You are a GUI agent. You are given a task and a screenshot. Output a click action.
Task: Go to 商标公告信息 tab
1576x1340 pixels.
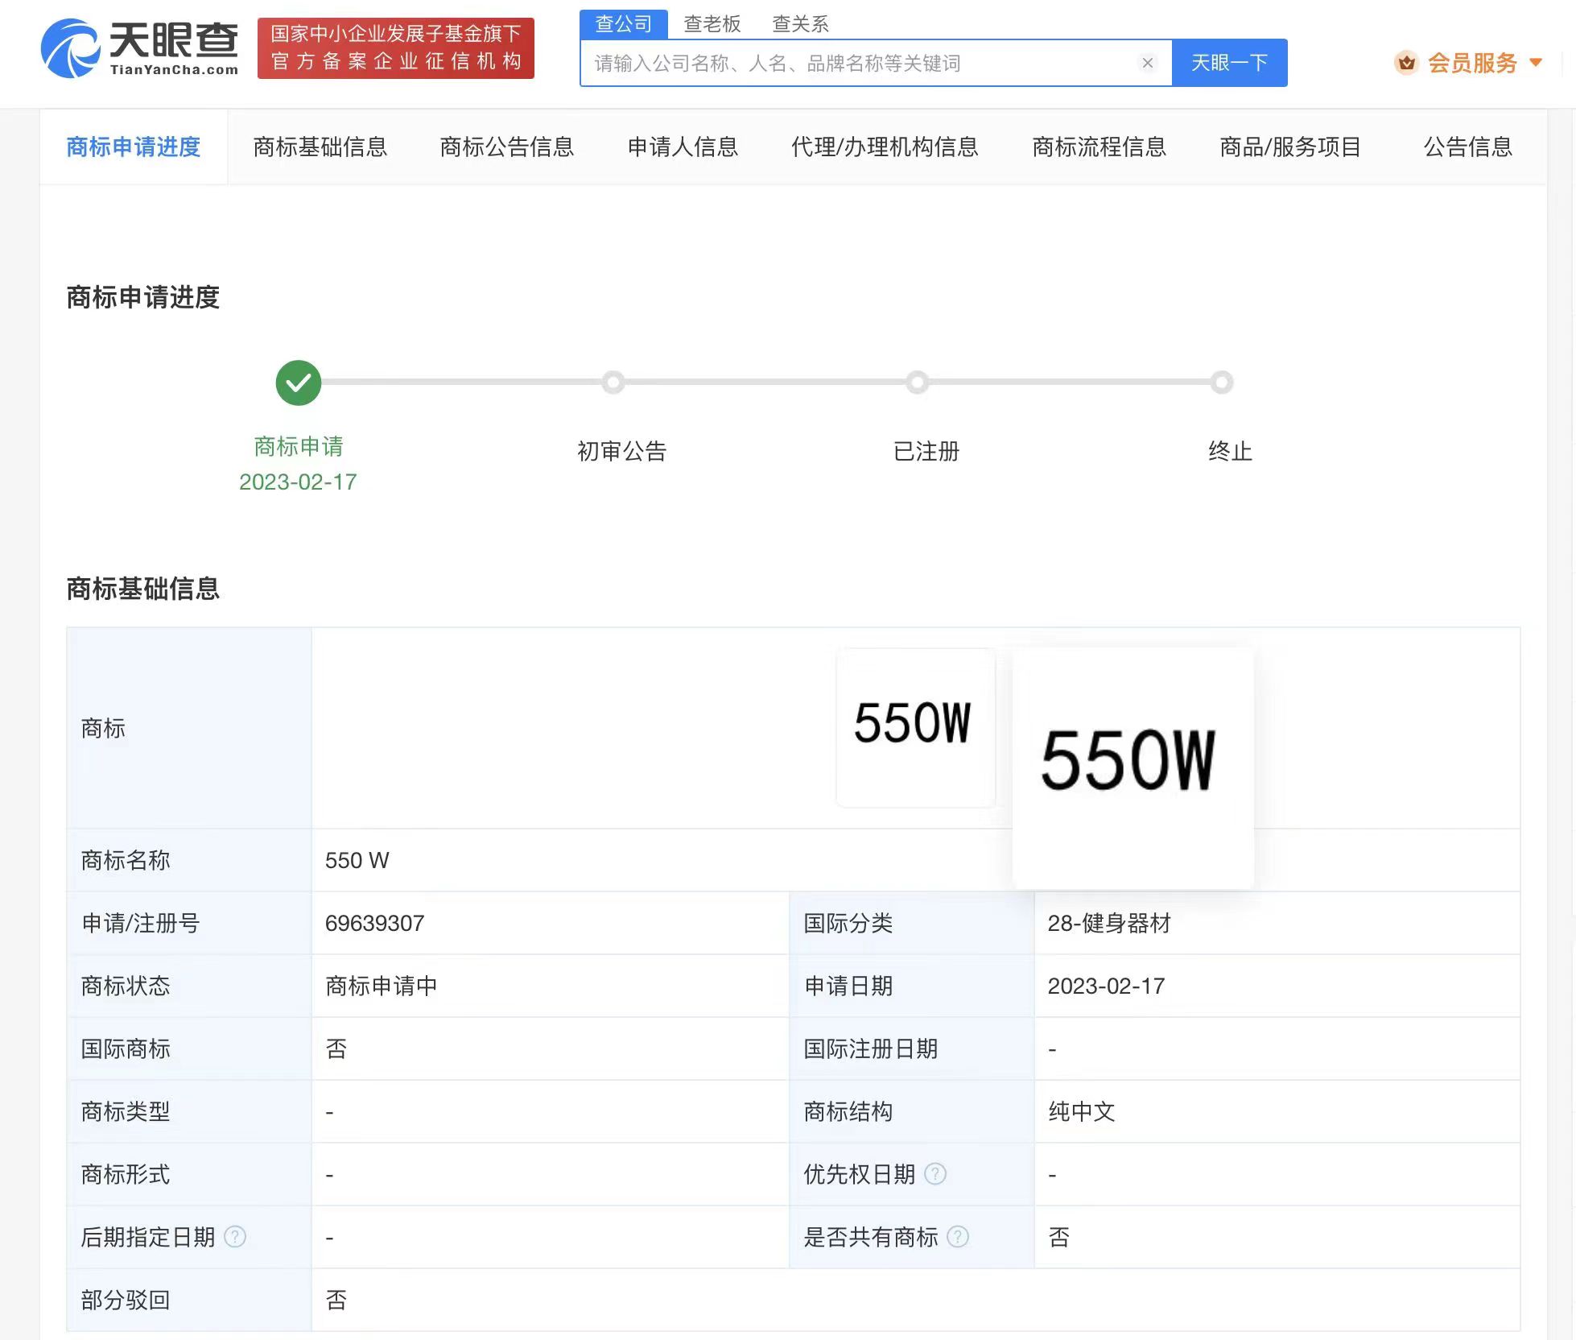[x=507, y=147]
